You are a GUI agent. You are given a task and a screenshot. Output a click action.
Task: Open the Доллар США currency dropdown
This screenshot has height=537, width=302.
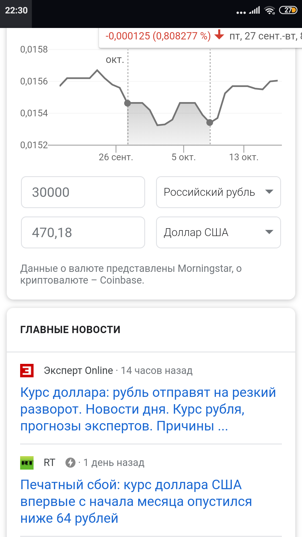(x=218, y=232)
